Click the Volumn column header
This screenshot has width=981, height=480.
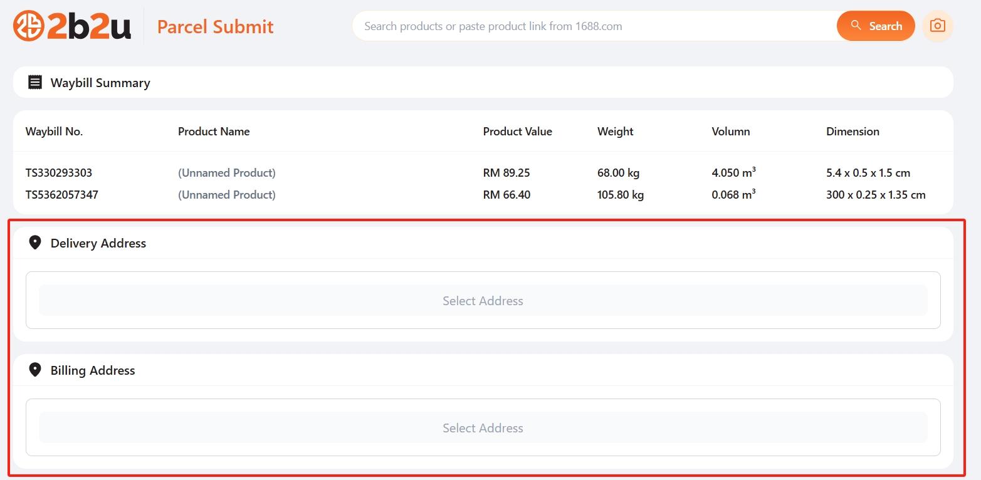coord(730,132)
